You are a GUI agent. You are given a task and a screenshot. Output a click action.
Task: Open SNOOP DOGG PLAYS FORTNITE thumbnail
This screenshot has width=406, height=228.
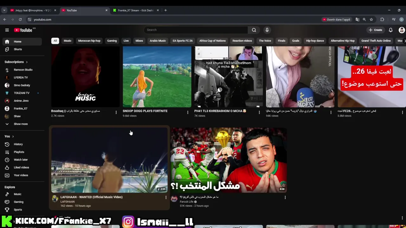tap(157, 77)
